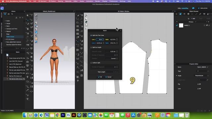Image resolution: width=212 pixels, height=119 pixels.
Task: Select the Uniform Split option
Action: [x=91, y=63]
